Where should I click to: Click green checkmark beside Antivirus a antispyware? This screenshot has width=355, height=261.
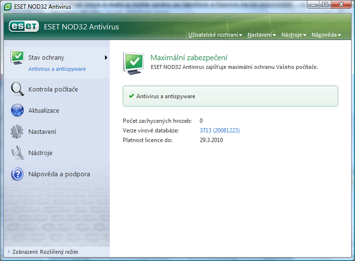[131, 96]
